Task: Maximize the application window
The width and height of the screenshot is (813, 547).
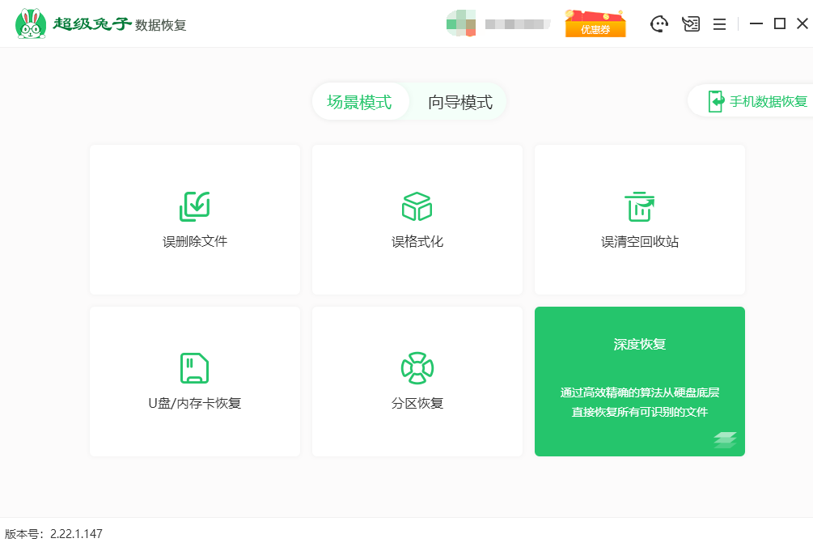Action: pos(779,24)
